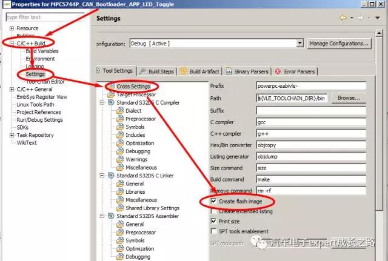Click the Standard S32DS C Linker icon
This screenshot has height=261, width=388.
coord(111,175)
